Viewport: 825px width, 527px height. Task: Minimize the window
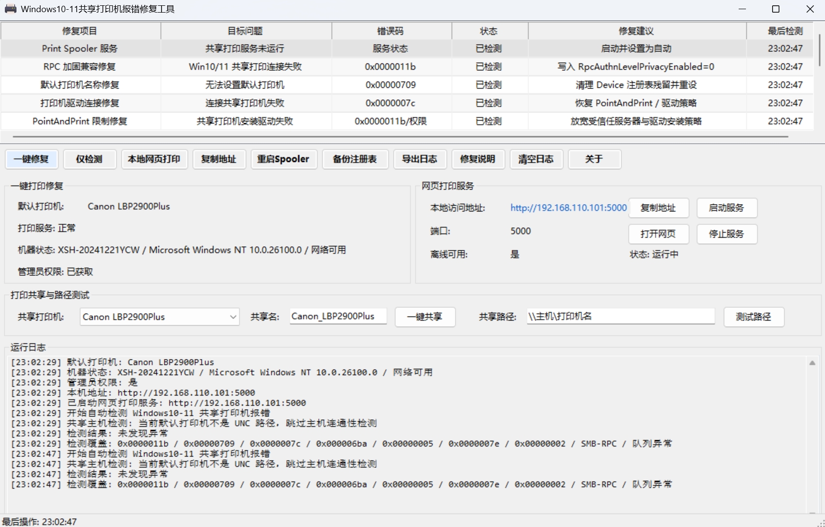tap(742, 9)
